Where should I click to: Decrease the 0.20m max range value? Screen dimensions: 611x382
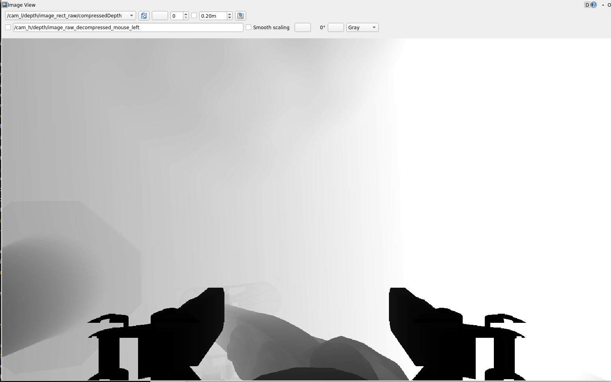230,18
